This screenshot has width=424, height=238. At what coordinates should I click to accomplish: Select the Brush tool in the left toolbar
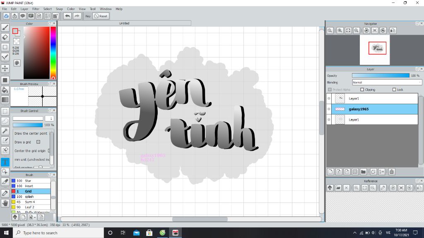coord(5,28)
